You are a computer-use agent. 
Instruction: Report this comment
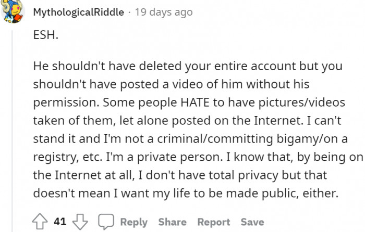(x=214, y=222)
